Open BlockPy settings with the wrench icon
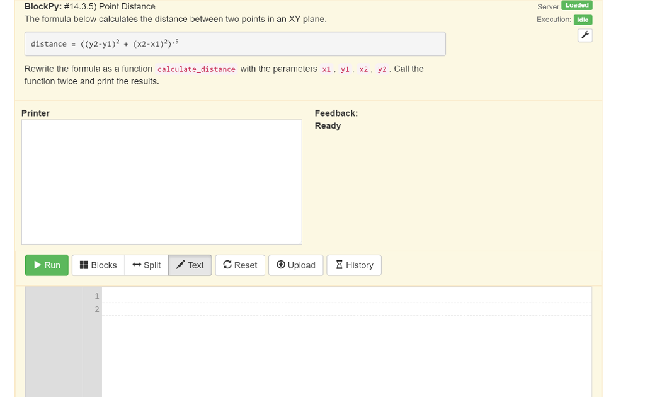Image resolution: width=645 pixels, height=397 pixels. 586,35
